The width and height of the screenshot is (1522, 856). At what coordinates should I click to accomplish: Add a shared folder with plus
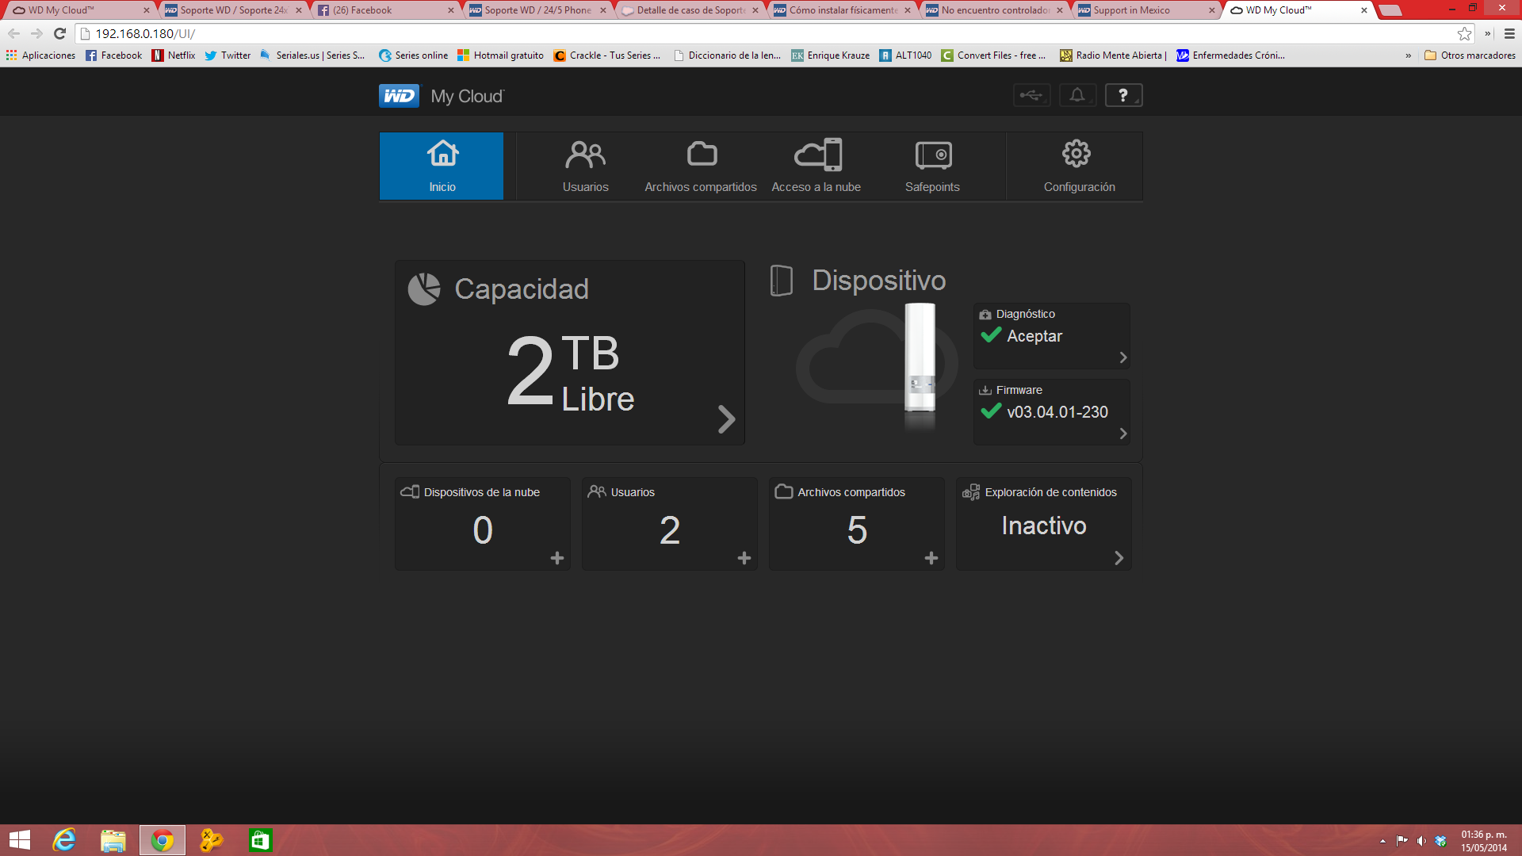(931, 558)
